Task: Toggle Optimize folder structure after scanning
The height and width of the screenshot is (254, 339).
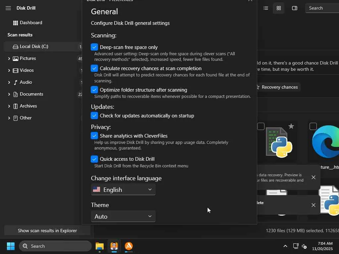Action: [94, 90]
